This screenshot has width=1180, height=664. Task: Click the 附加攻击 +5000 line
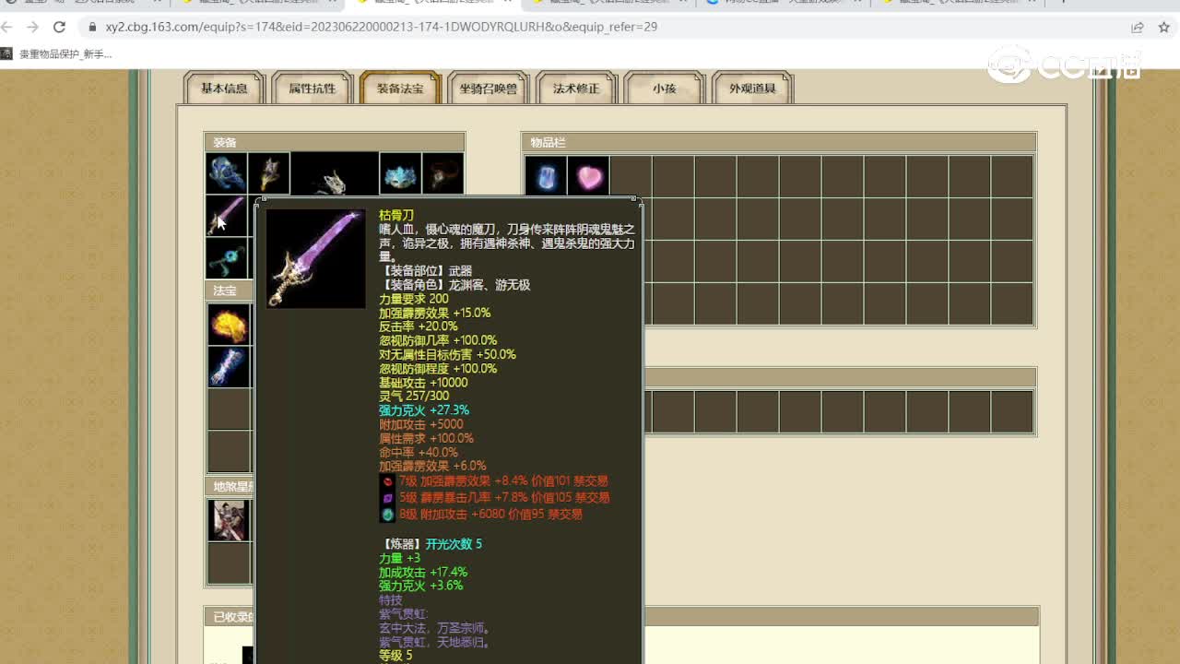(419, 424)
